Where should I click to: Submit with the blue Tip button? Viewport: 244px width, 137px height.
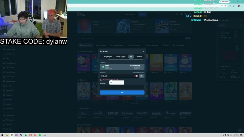pos(122,92)
